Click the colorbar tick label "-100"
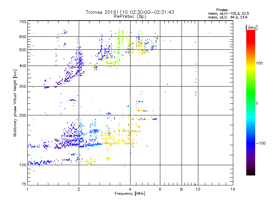 [261, 143]
